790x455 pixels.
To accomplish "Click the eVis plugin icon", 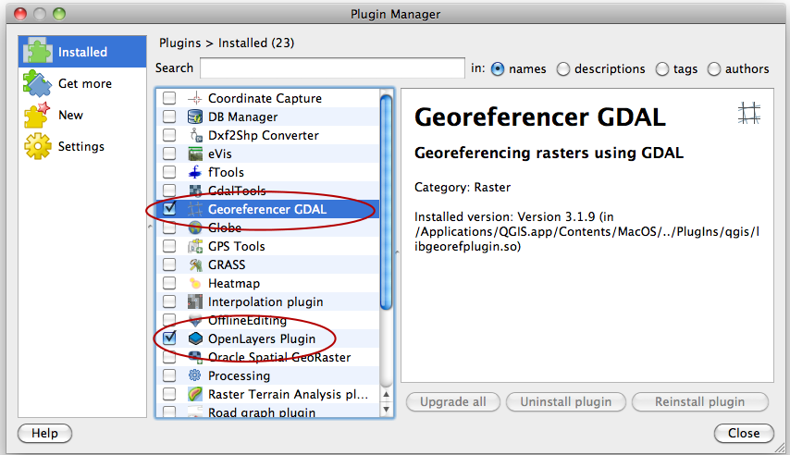I will (x=195, y=154).
